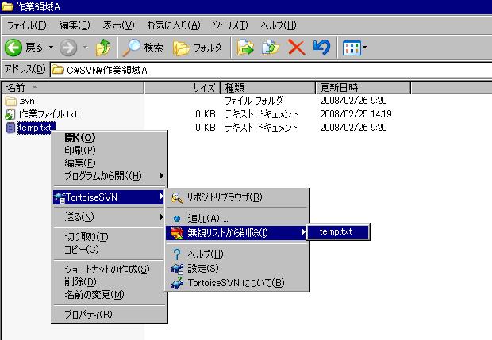Sort by the 種類 column header

[268, 88]
